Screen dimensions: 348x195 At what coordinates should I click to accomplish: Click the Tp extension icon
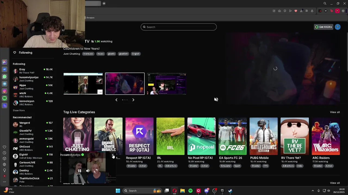tap(331, 11)
